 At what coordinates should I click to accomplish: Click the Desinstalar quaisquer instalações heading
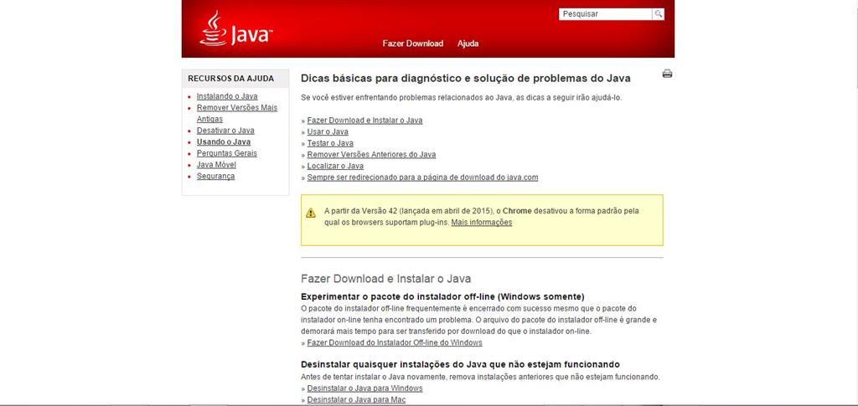point(460,364)
